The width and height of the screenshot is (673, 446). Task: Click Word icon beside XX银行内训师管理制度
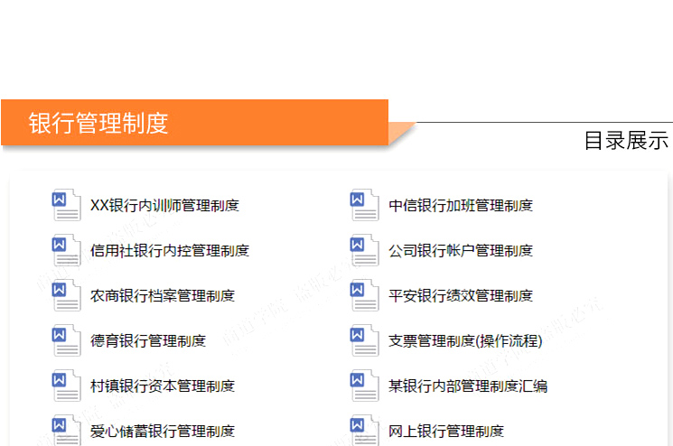[66, 205]
